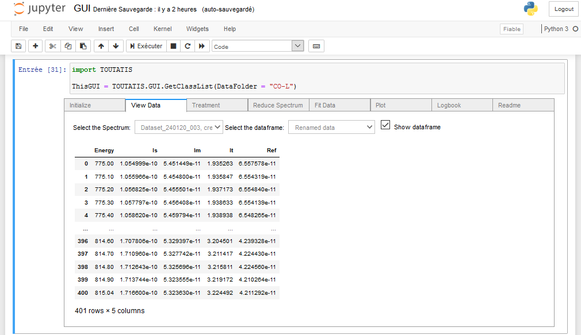
Task: Interrupt the kernel with stop icon
Action: pyautogui.click(x=173, y=47)
